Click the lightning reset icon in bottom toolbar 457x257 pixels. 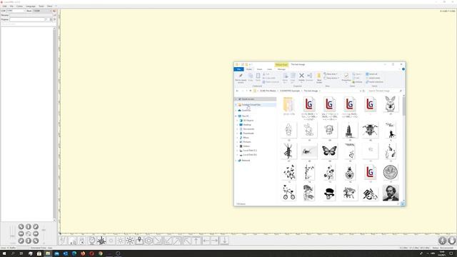point(63,241)
